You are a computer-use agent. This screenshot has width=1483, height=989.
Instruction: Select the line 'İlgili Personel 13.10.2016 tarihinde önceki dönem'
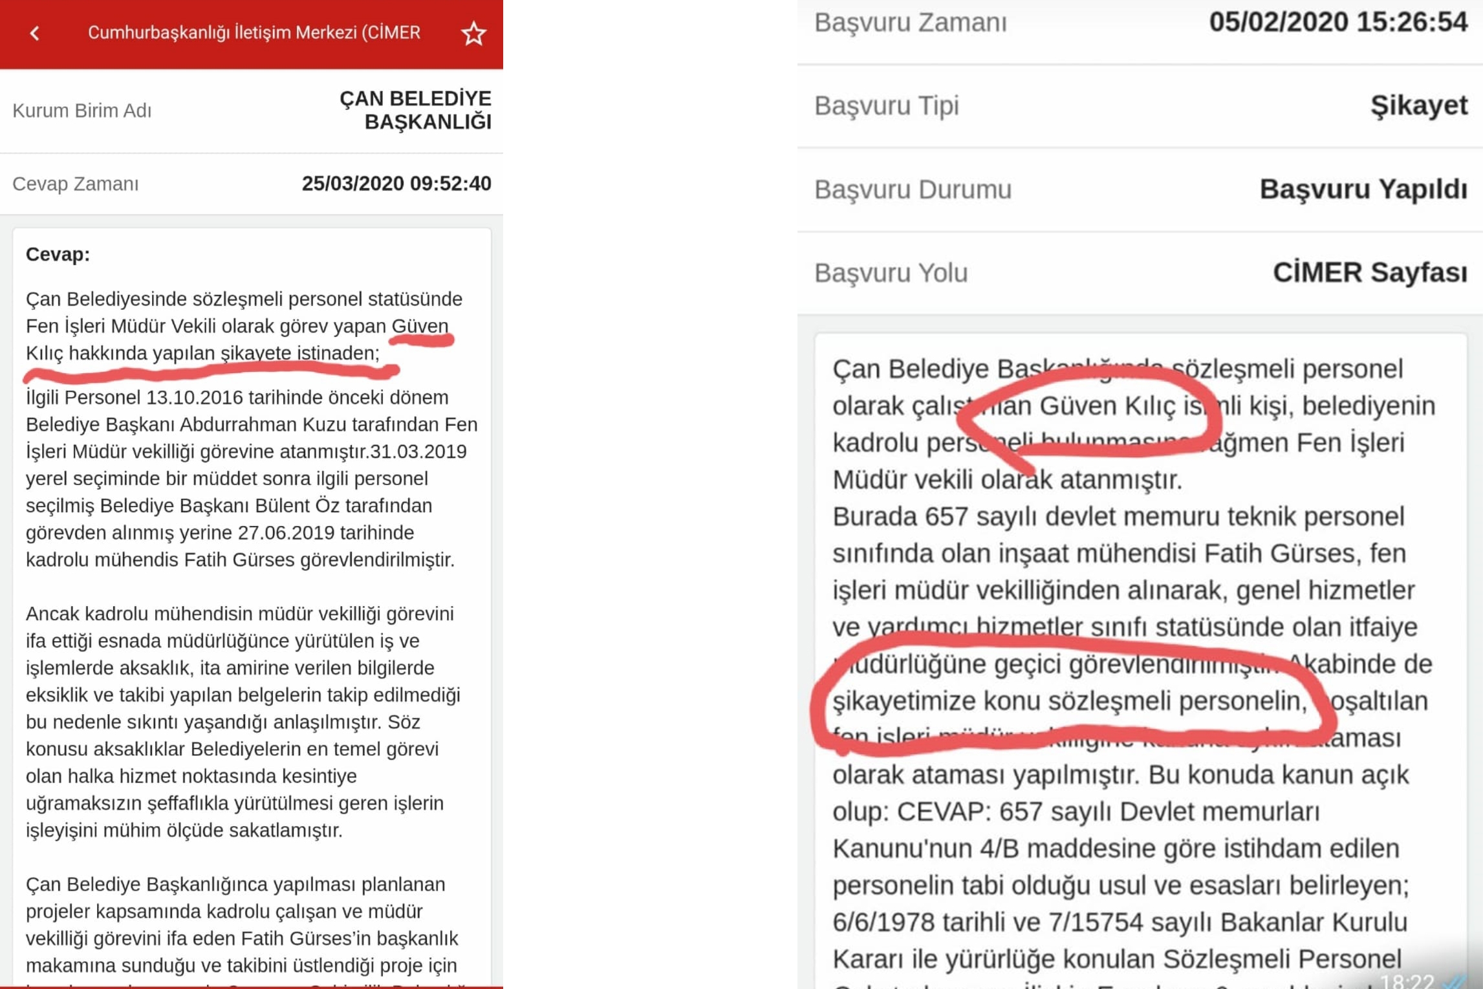pyautogui.click(x=237, y=397)
